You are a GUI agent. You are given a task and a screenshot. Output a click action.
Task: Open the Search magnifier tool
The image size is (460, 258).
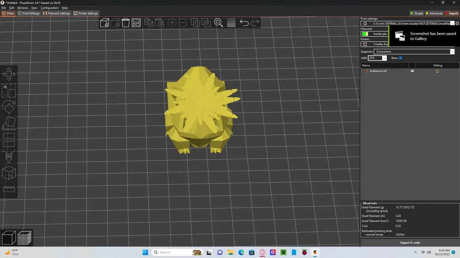pos(219,23)
